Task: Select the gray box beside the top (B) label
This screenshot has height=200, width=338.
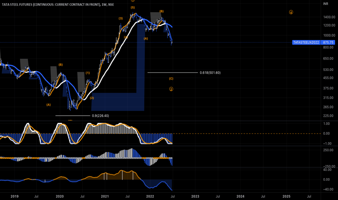Action: pos(156,17)
